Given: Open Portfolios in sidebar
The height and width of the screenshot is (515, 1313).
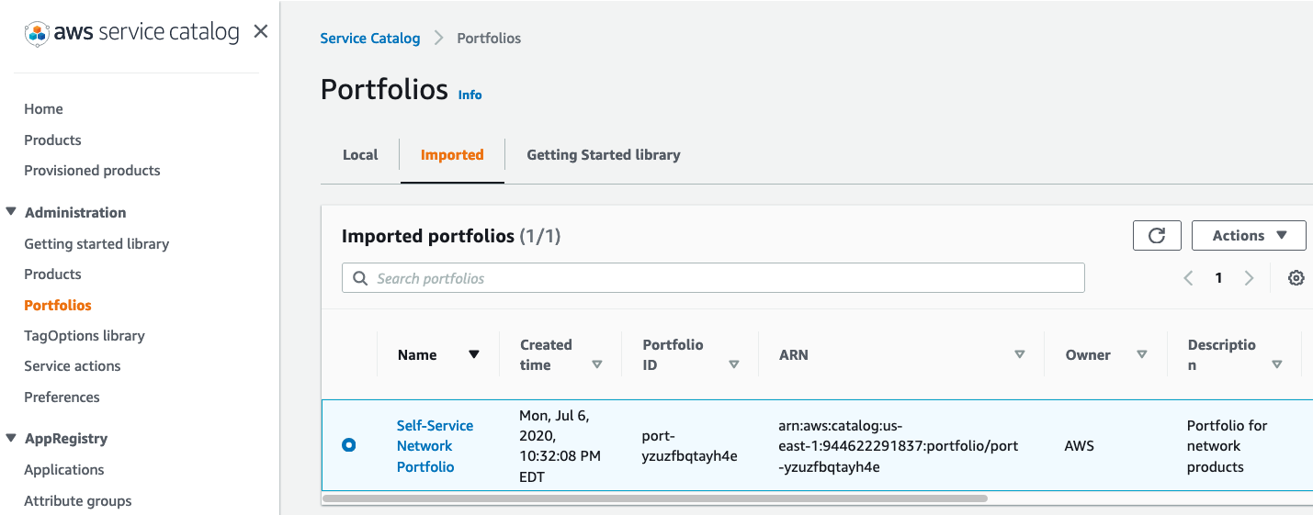Looking at the screenshot, I should click(x=58, y=305).
